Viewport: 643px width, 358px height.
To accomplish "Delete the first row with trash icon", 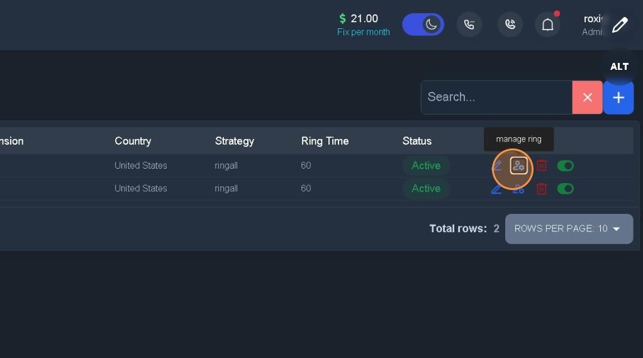I will 542,166.
